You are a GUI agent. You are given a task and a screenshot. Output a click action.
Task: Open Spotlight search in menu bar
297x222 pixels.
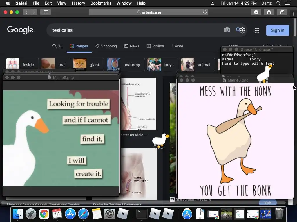coord(278,3)
